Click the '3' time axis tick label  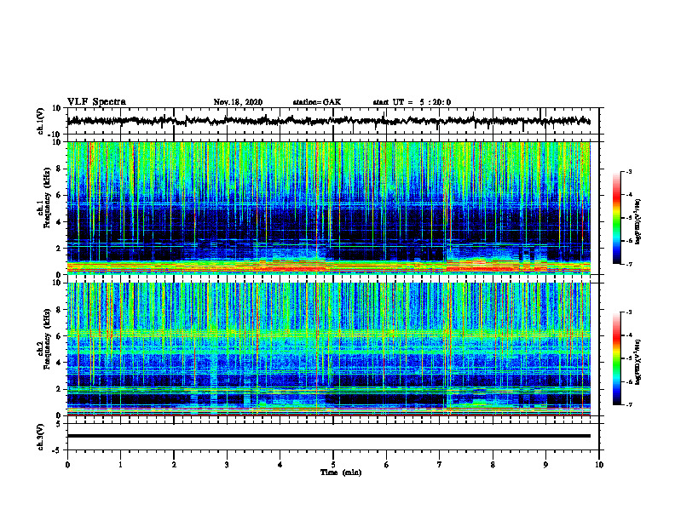pyautogui.click(x=227, y=465)
